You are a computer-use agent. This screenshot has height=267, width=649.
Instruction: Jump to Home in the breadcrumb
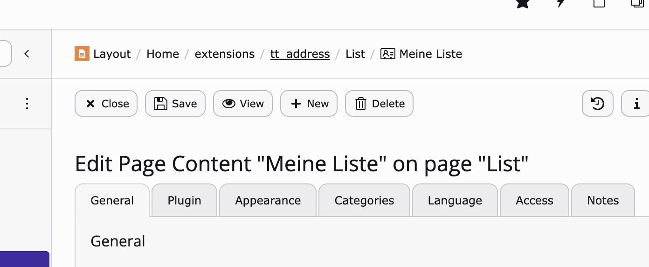coord(163,54)
